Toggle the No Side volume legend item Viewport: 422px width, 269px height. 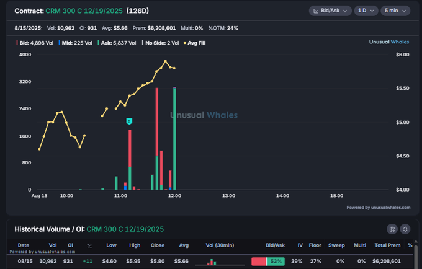(160, 43)
